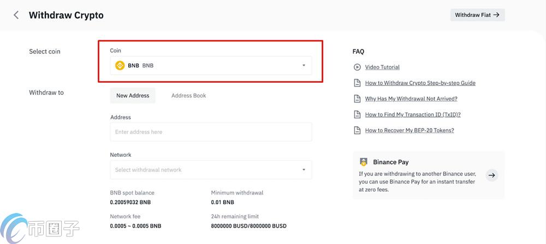The width and height of the screenshot is (546, 244).
Task: Switch to the New Address tab
Action: pos(133,95)
